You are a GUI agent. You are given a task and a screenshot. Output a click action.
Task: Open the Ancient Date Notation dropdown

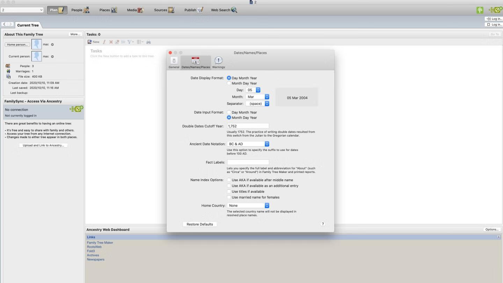(267, 144)
